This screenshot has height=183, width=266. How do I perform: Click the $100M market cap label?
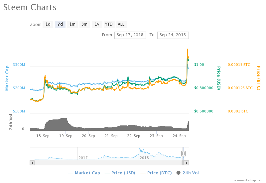(19, 111)
